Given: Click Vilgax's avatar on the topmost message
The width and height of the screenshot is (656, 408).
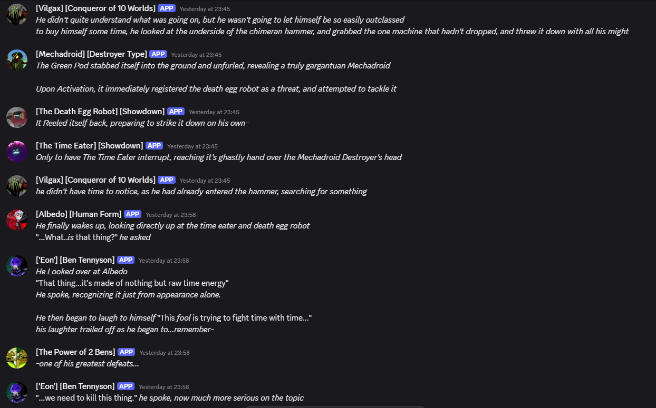Looking at the screenshot, I should (17, 14).
